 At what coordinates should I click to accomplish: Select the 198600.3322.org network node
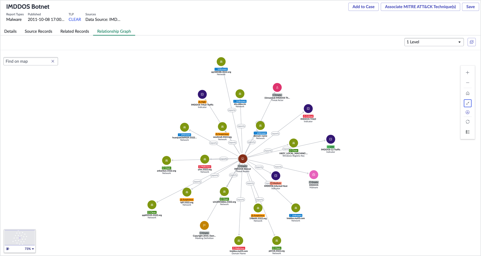[x=258, y=208]
